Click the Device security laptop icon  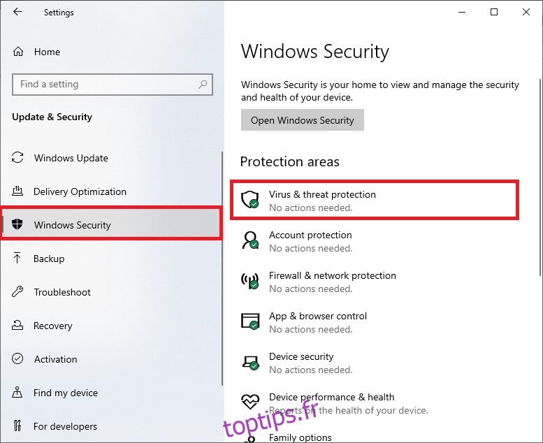250,362
